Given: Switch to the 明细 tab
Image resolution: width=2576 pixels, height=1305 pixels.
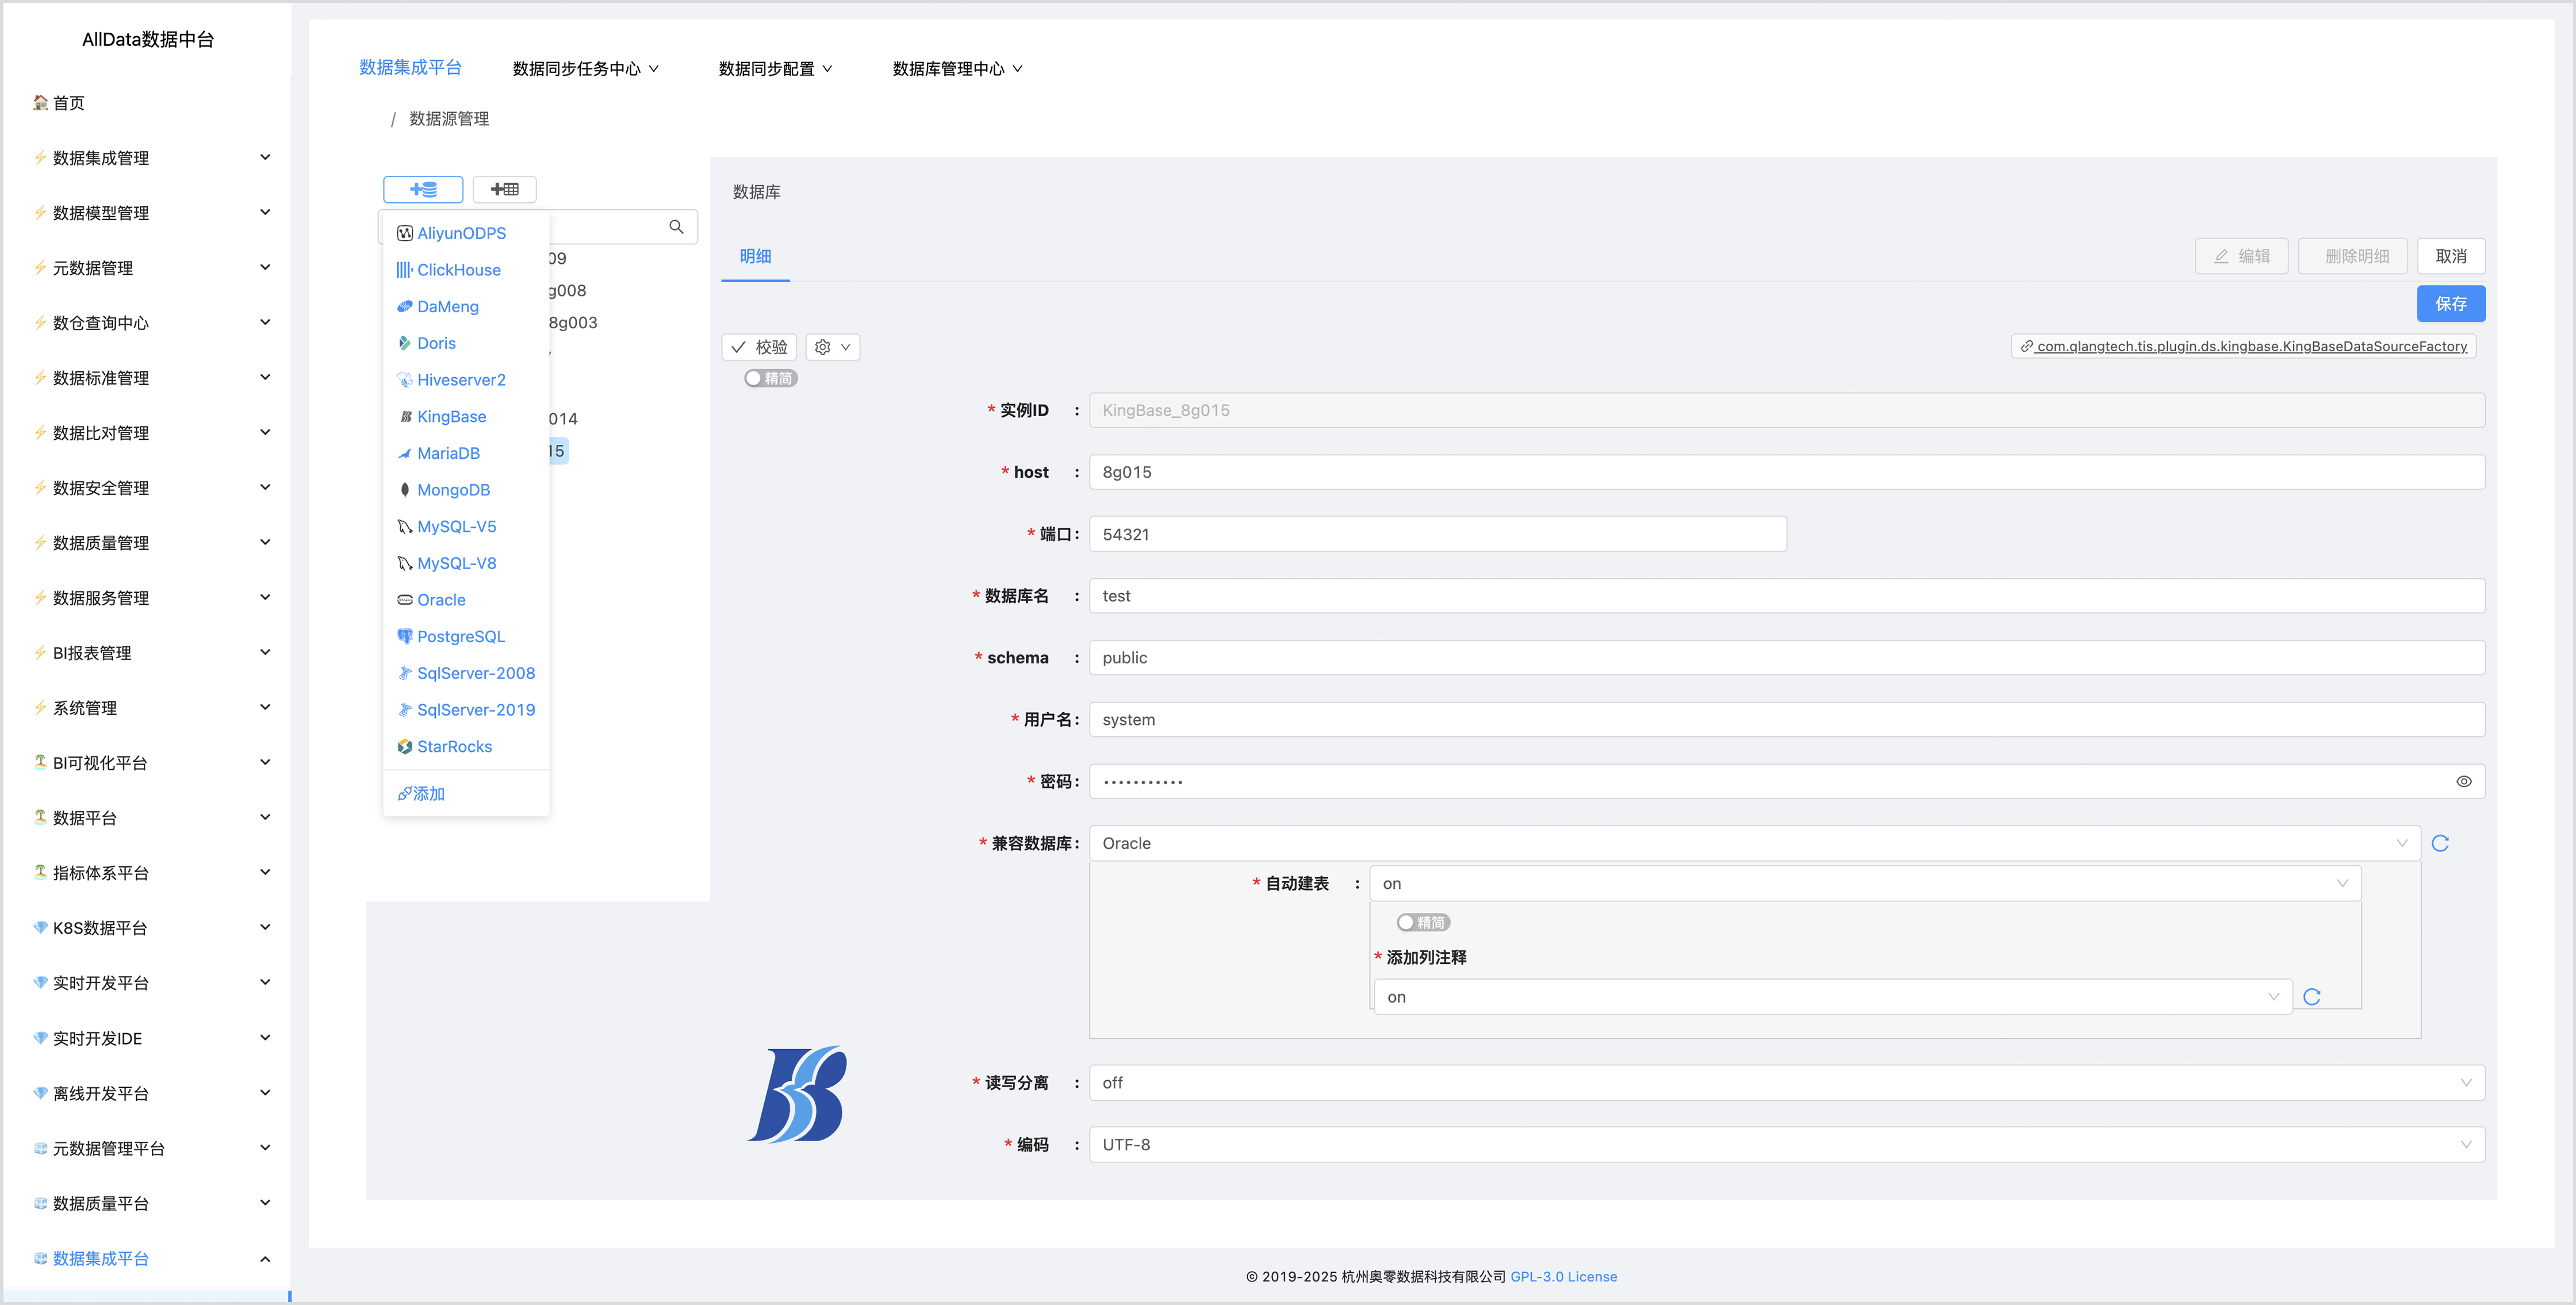Looking at the screenshot, I should pos(755,256).
